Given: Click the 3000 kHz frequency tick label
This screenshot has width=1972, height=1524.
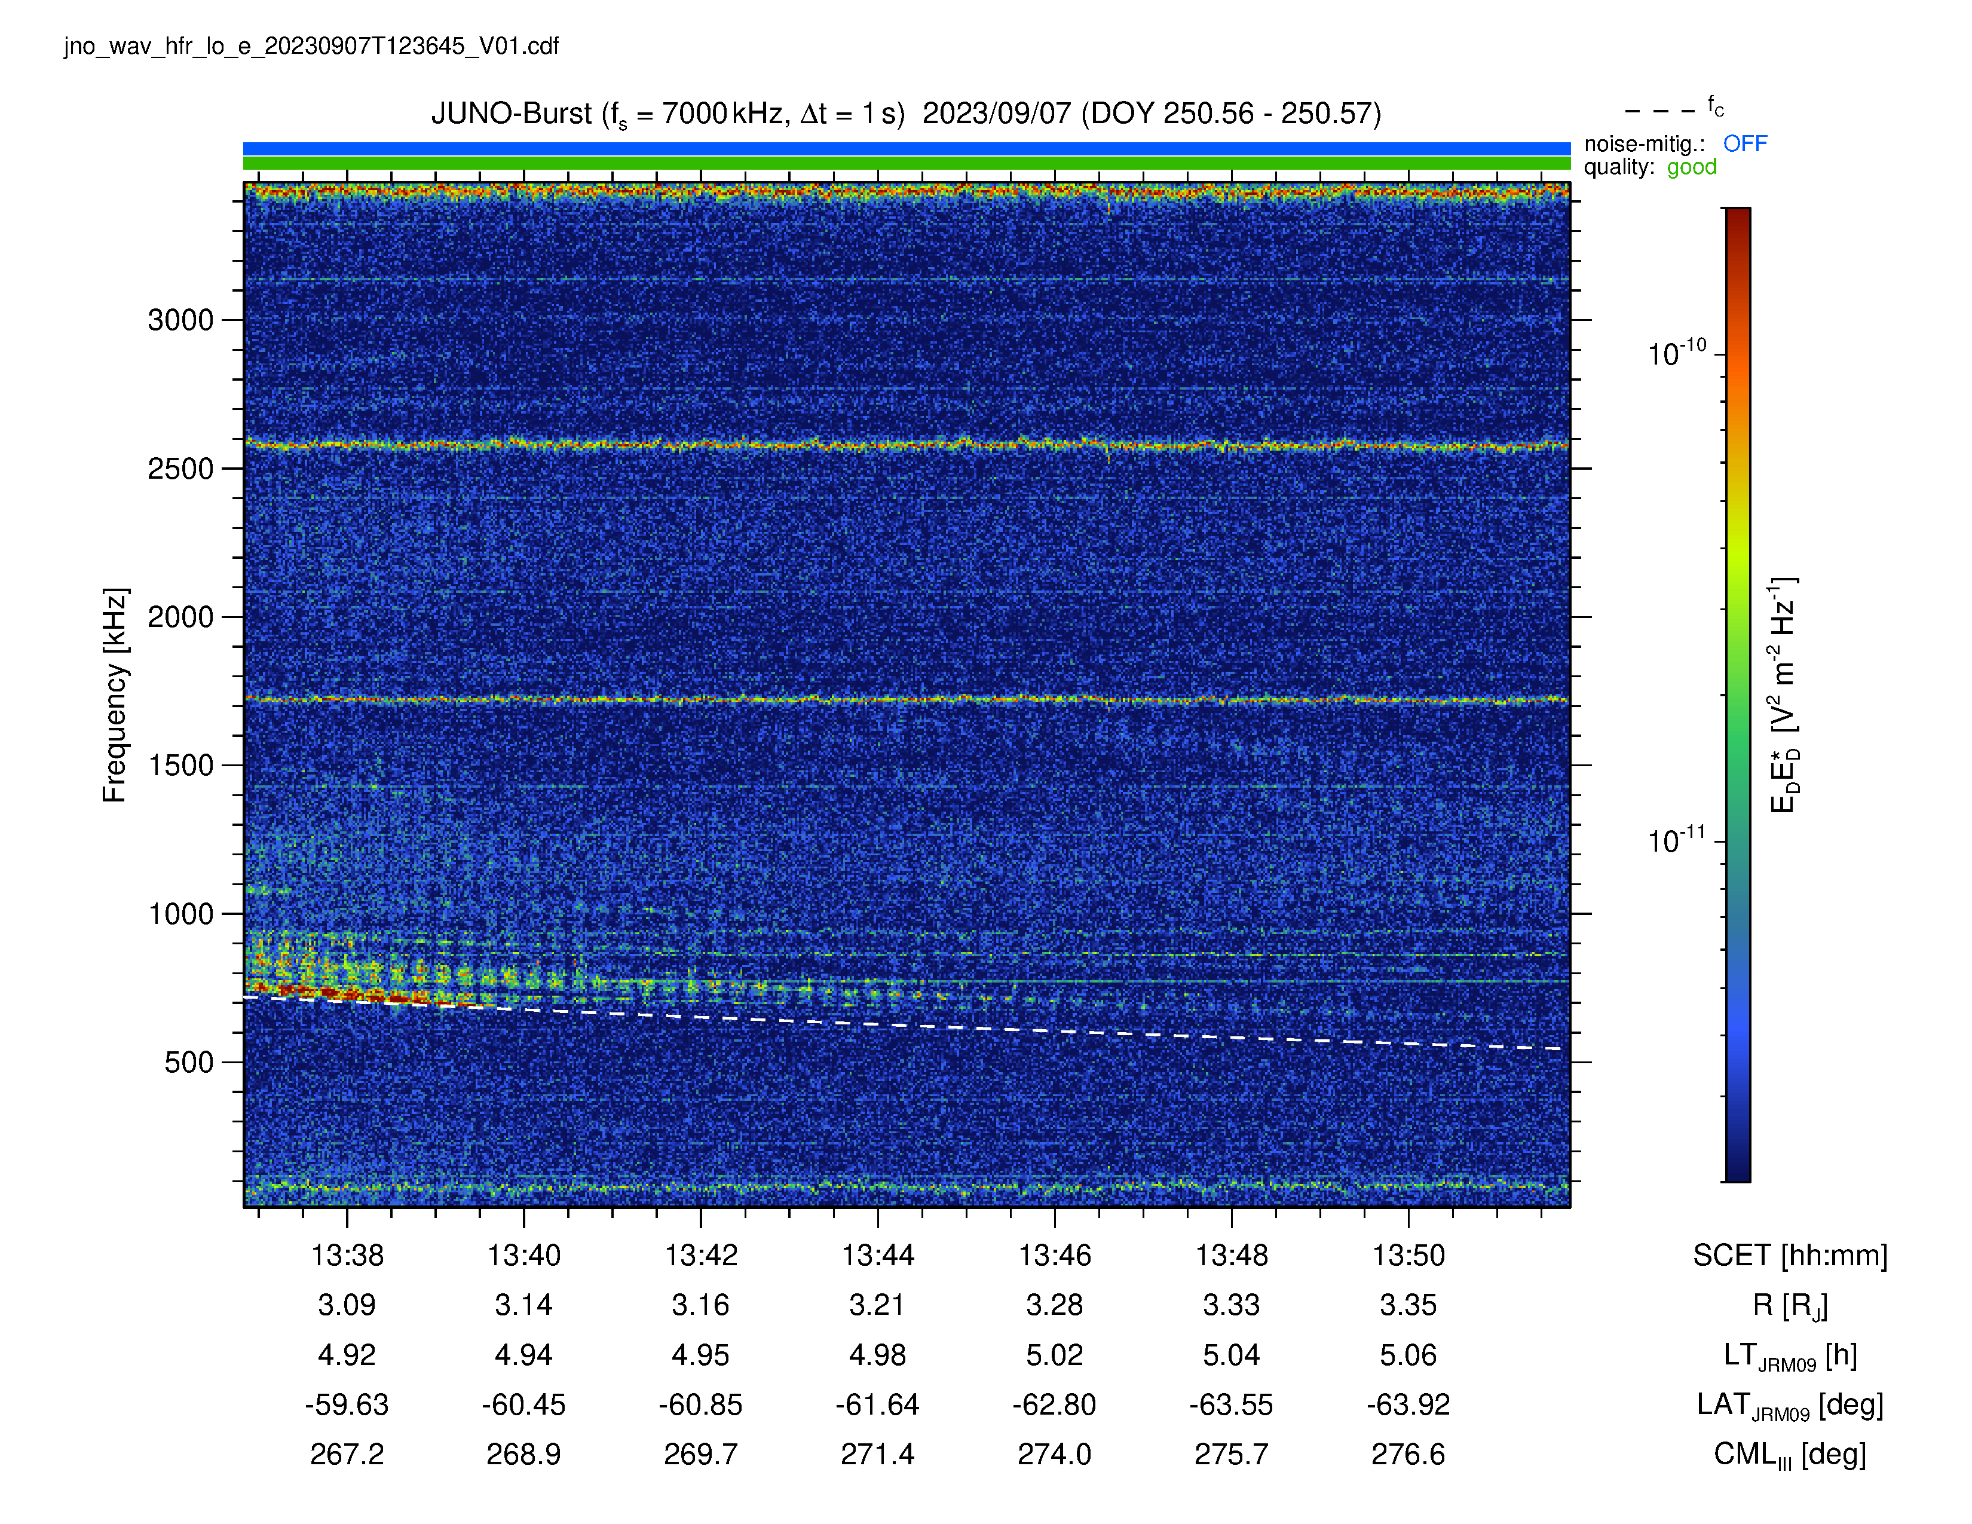Looking at the screenshot, I should pos(180,320).
